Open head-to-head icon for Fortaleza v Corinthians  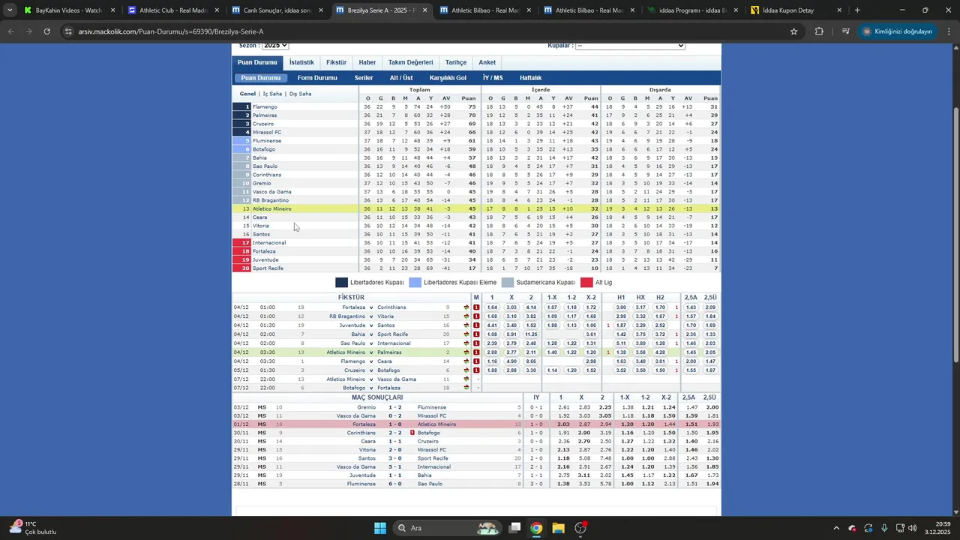pyautogui.click(x=466, y=307)
